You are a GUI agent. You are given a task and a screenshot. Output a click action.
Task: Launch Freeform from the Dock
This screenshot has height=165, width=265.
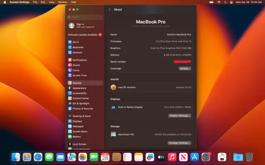(150, 157)
